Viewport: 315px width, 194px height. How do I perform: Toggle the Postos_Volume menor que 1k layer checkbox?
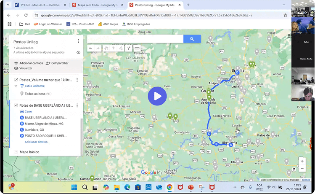pyautogui.click(x=16, y=80)
